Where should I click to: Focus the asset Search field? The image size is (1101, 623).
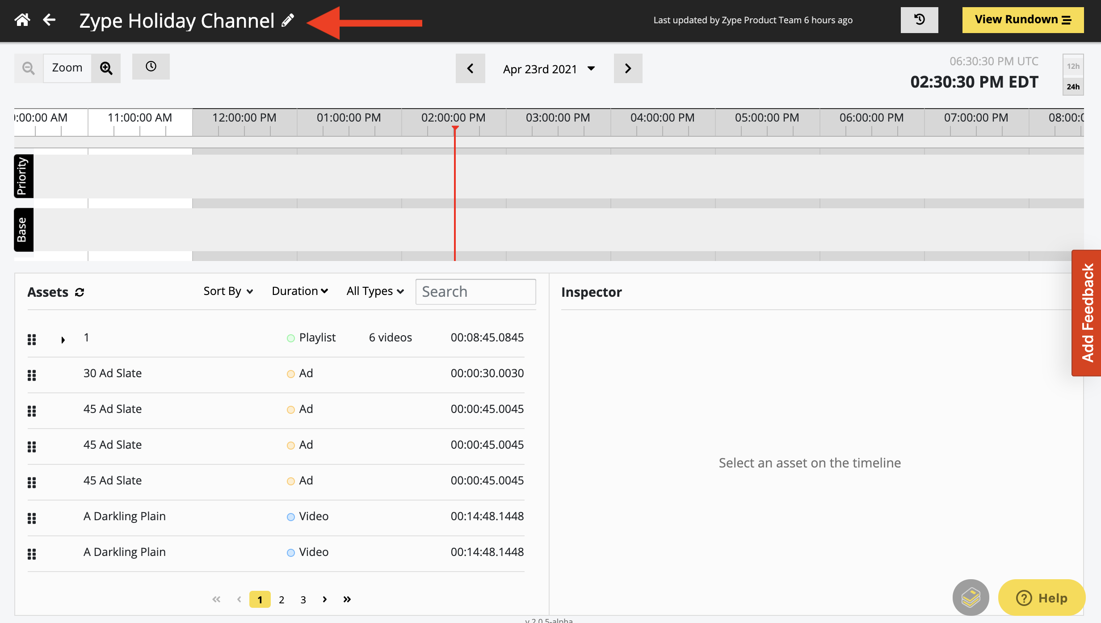click(475, 292)
